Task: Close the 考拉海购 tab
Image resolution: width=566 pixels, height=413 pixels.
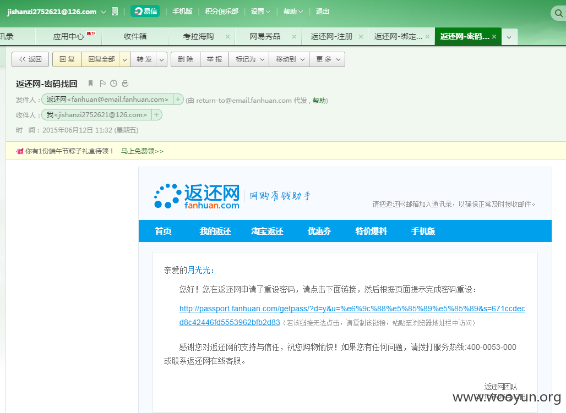Action: 227,36
